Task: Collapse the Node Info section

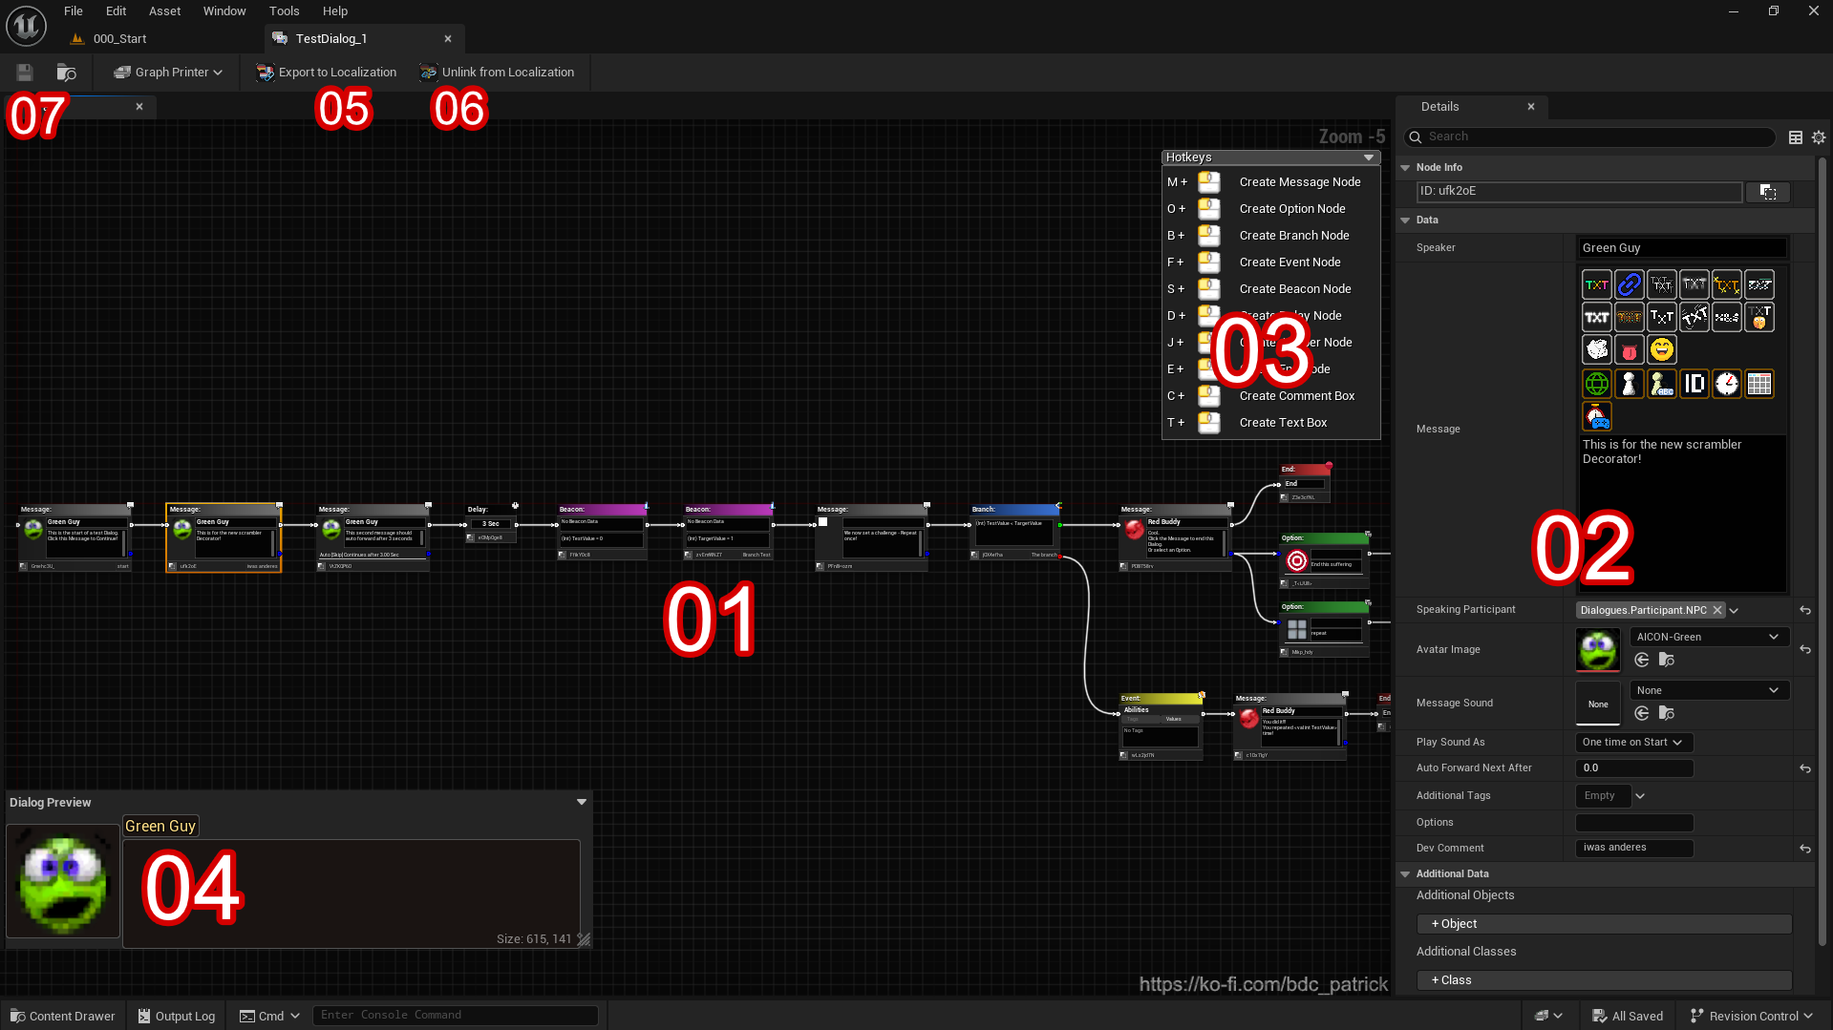Action: 1405,168
